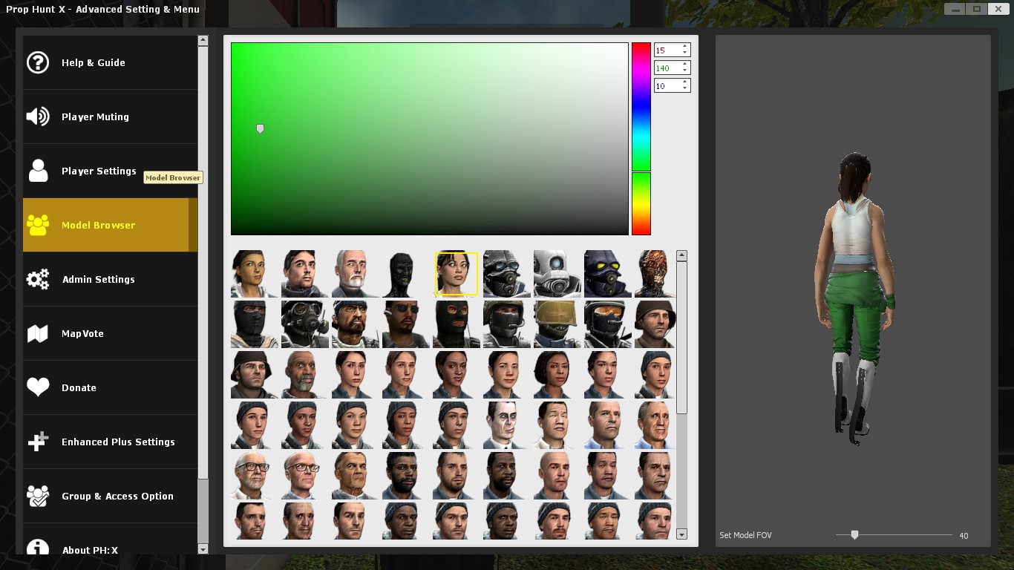Click the Player Settings person icon
This screenshot has height=570, width=1014.
38,171
